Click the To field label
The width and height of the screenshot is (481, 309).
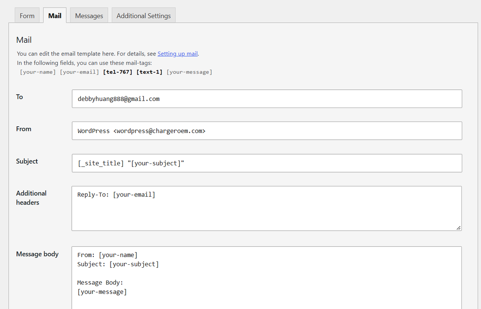20,97
